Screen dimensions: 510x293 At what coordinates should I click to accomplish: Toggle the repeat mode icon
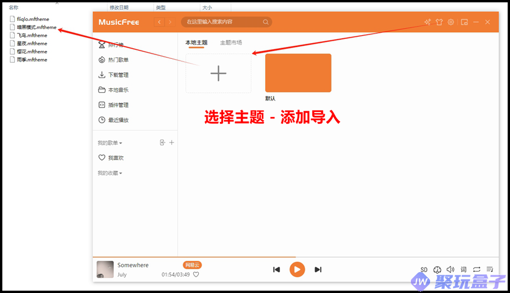477,269
